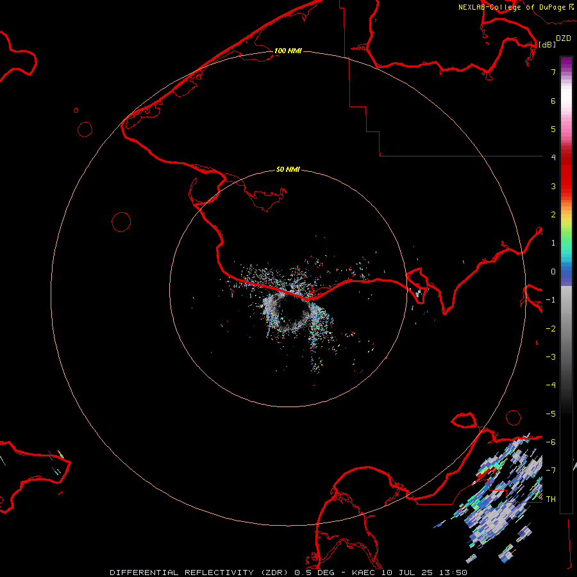Viewport: 577px width, 577px height.
Task: Click the legend value 1
Action: point(553,243)
